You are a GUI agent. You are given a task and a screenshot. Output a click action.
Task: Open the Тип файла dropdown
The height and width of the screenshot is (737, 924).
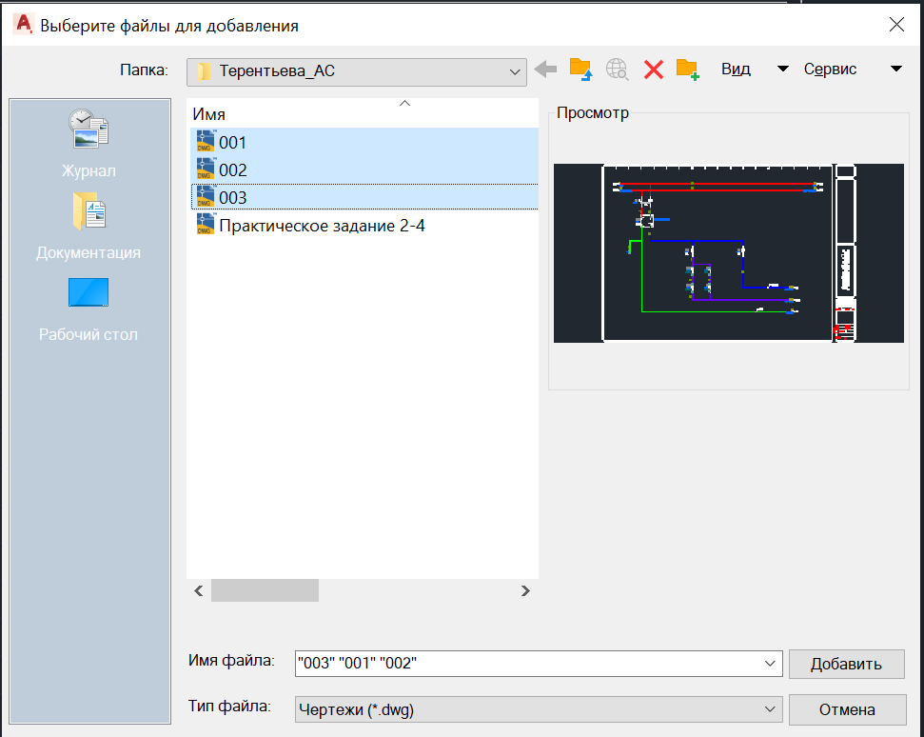[x=539, y=709]
